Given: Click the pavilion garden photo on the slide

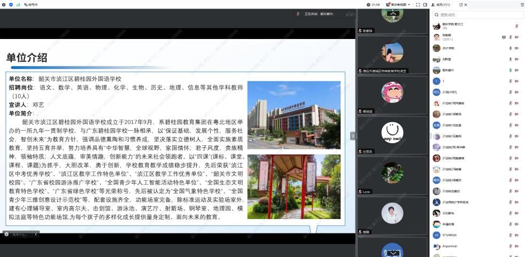Looking at the screenshot, I should (294, 186).
